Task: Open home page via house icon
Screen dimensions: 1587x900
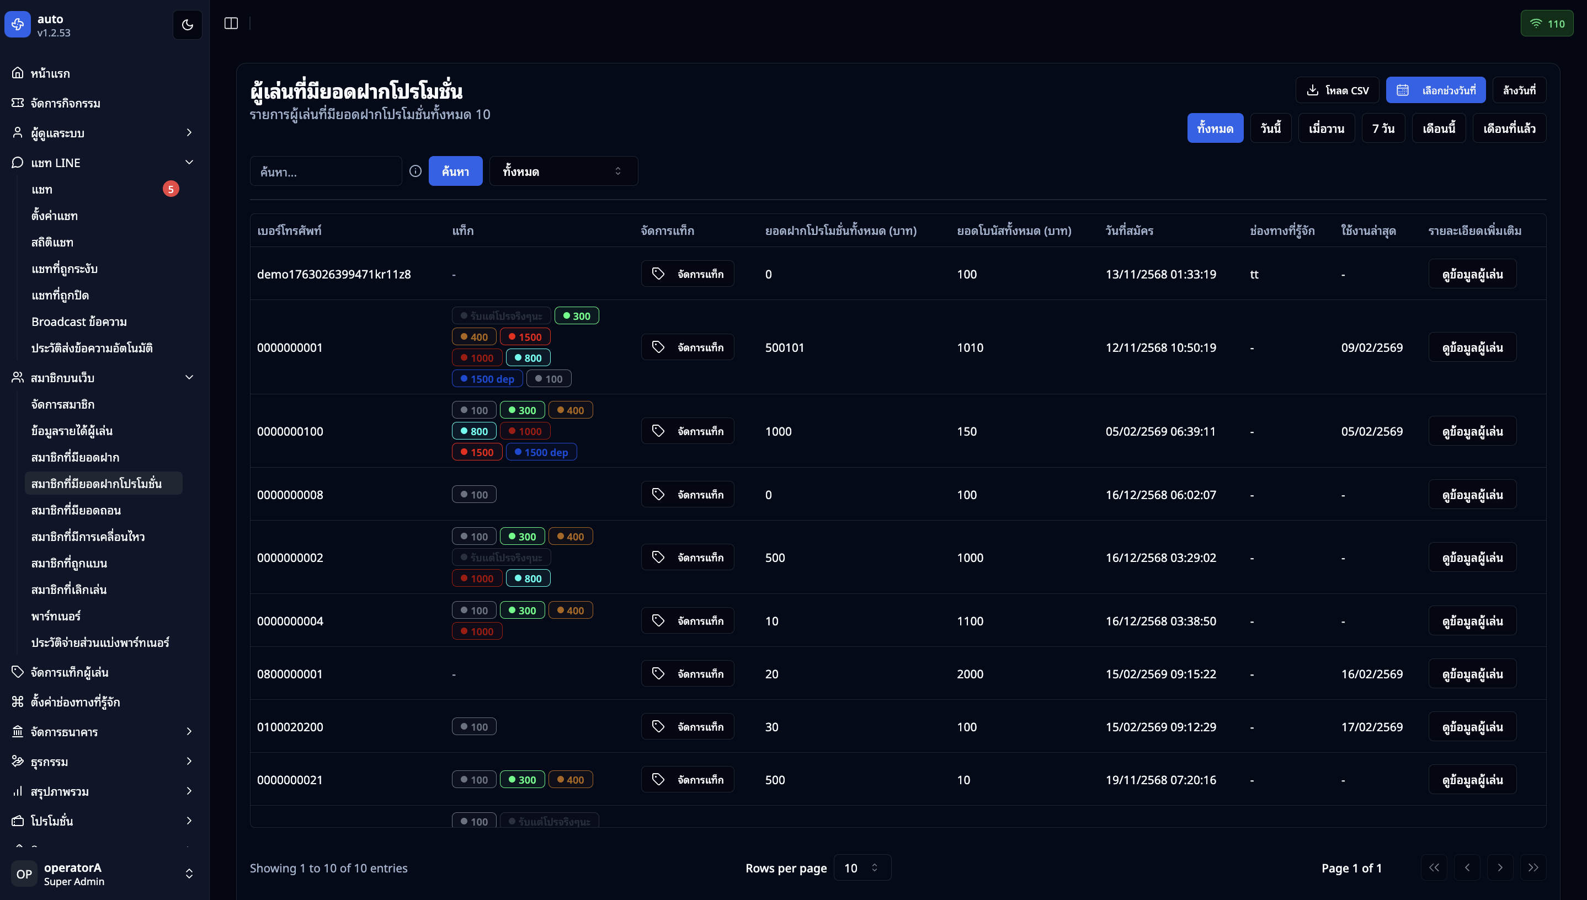Action: click(18, 73)
